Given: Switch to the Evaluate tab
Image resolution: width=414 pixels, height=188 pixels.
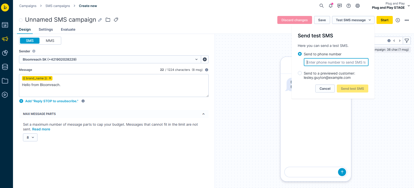Looking at the screenshot, I should pos(68,29).
